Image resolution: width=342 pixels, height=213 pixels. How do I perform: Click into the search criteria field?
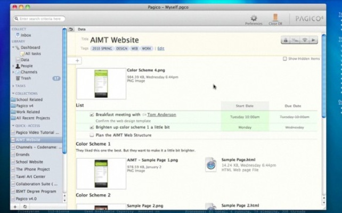click(40, 19)
